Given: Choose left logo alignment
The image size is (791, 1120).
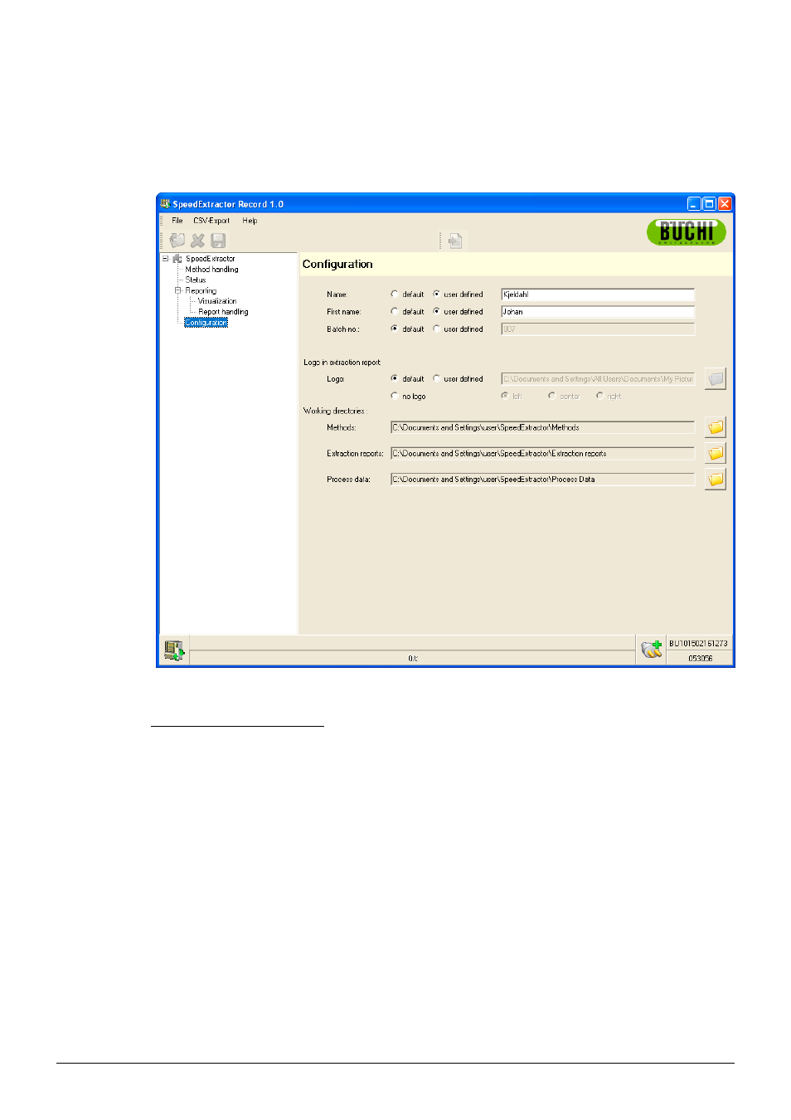Looking at the screenshot, I should [x=505, y=397].
